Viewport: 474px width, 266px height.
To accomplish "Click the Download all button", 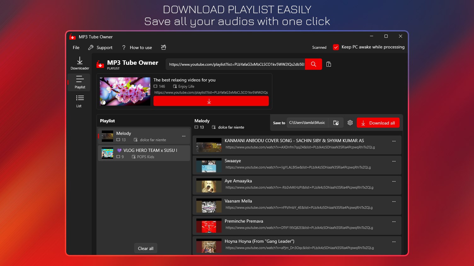I will click(x=378, y=123).
